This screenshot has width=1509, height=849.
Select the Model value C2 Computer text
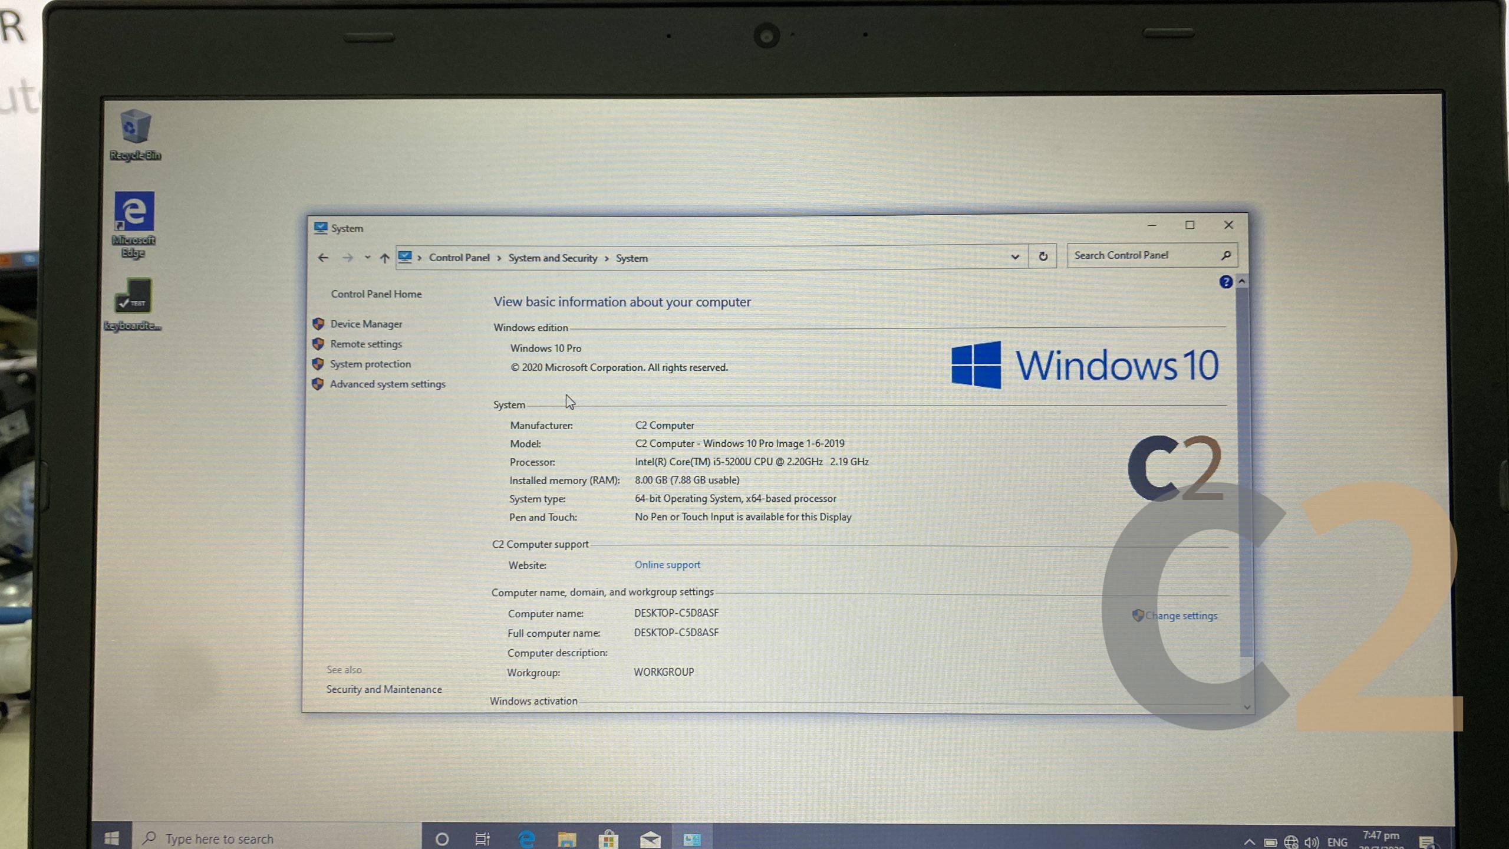pos(739,443)
